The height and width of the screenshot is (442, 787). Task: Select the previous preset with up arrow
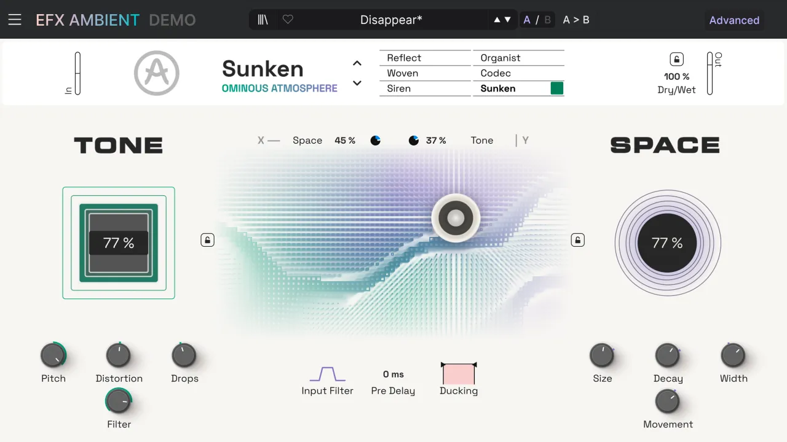[x=497, y=20]
